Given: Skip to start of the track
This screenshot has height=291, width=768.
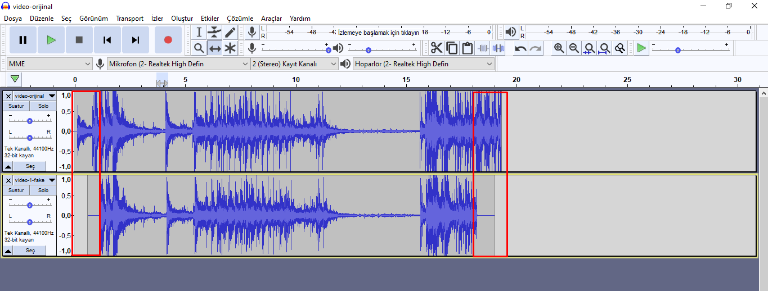Looking at the screenshot, I should (x=107, y=40).
